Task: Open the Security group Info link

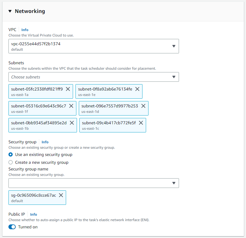Action: (45, 142)
